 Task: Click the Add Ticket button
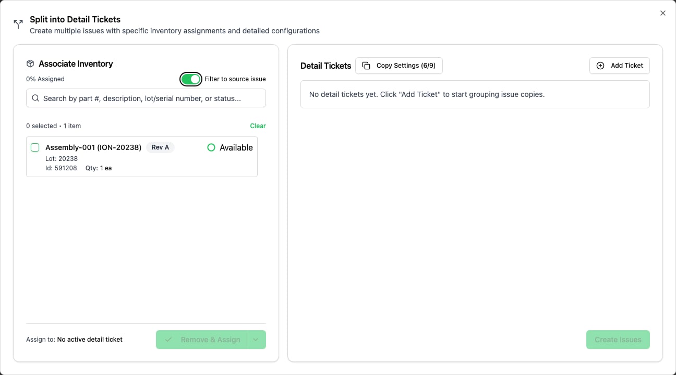tap(620, 66)
